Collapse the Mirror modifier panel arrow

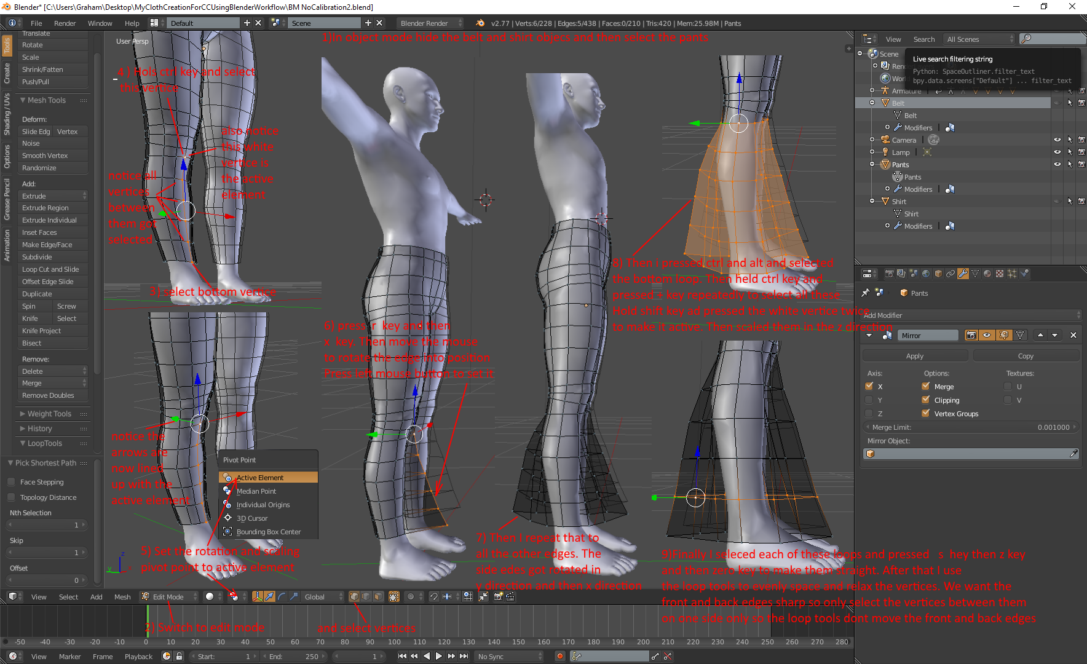tap(869, 335)
